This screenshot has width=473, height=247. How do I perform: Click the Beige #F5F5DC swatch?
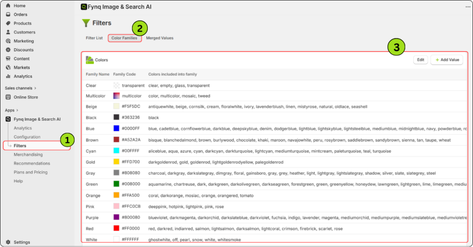pyautogui.click(x=116, y=106)
